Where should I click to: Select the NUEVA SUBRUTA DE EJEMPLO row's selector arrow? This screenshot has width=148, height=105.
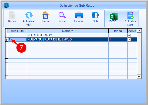click(7, 40)
